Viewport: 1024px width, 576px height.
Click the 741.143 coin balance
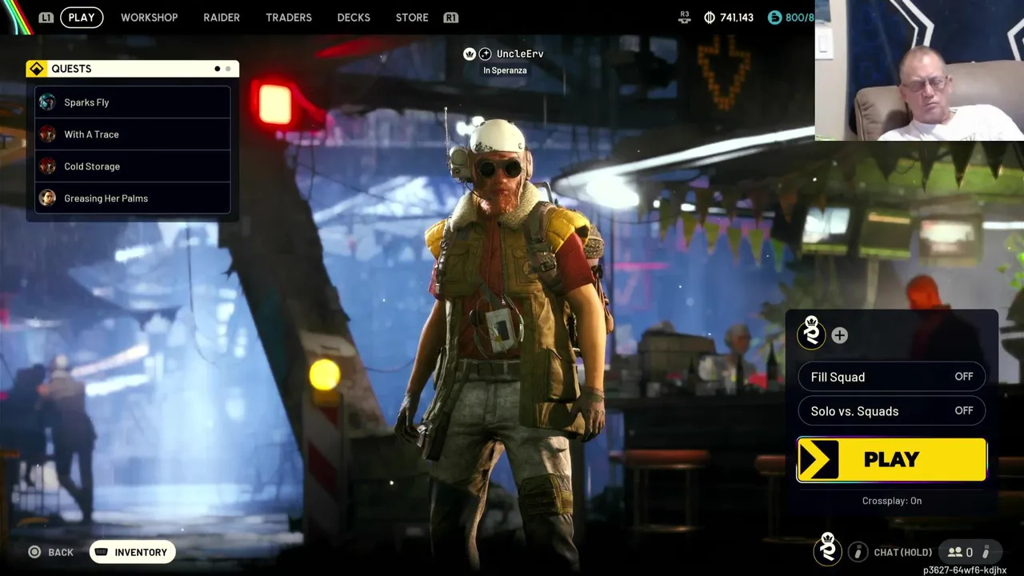click(x=736, y=17)
